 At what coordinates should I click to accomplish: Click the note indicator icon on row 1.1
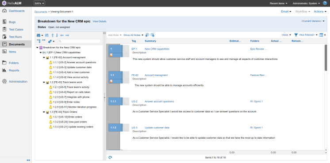[111, 81]
